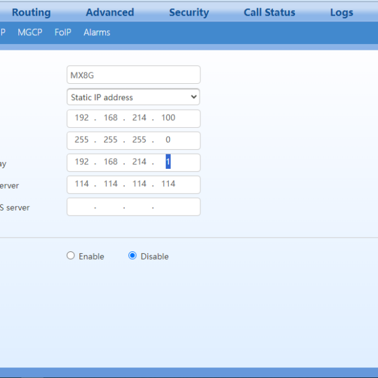Open the FoIP sub-tab
The image size is (378, 378).
tap(63, 32)
